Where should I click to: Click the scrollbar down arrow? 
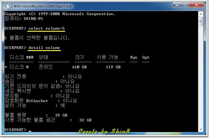click(201, 129)
